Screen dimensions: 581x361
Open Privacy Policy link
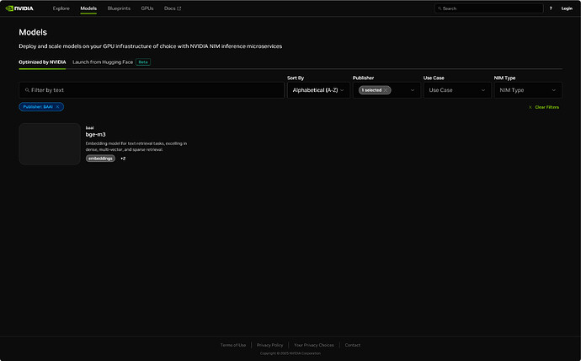point(269,345)
